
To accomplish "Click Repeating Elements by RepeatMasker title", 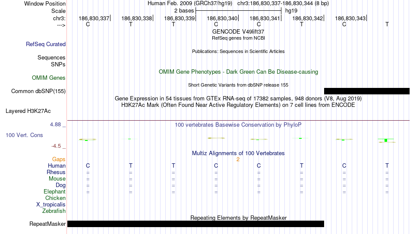I will tap(238, 218).
